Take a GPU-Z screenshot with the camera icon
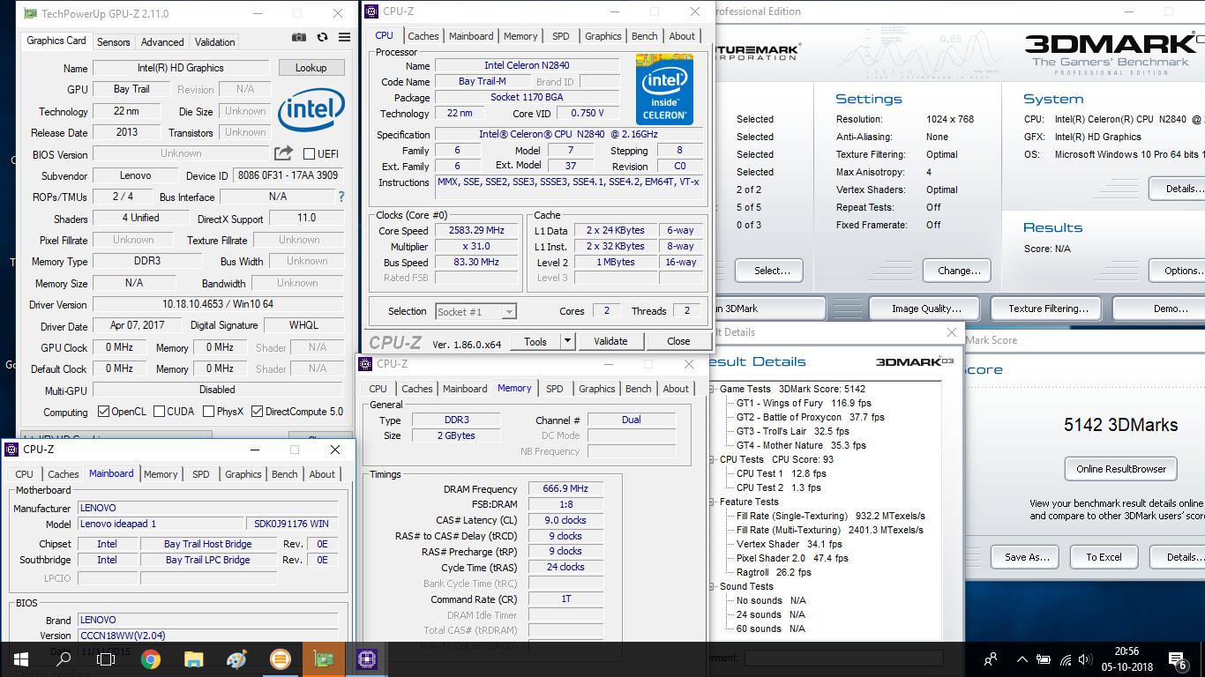The image size is (1205, 677). click(299, 37)
